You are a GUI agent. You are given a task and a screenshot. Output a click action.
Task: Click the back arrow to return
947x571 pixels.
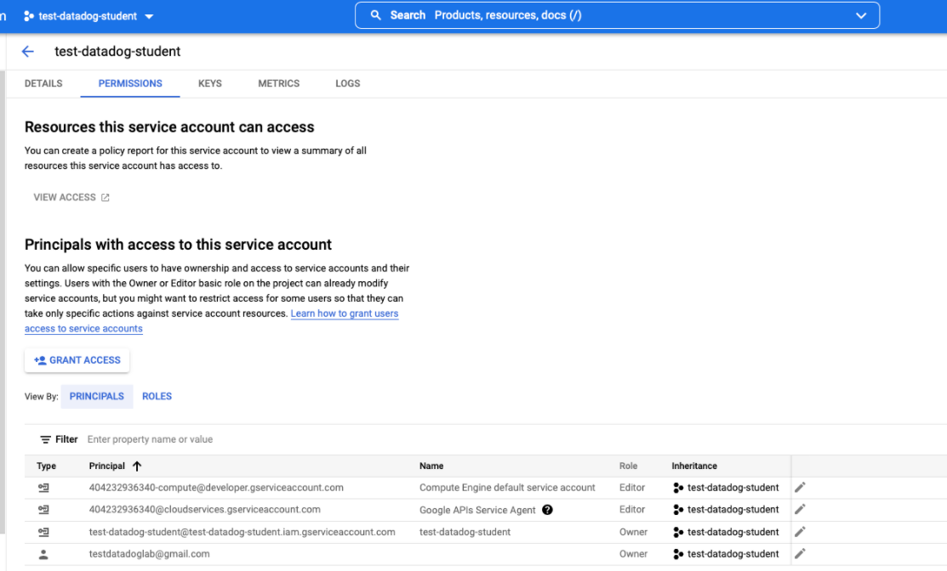pyautogui.click(x=26, y=51)
